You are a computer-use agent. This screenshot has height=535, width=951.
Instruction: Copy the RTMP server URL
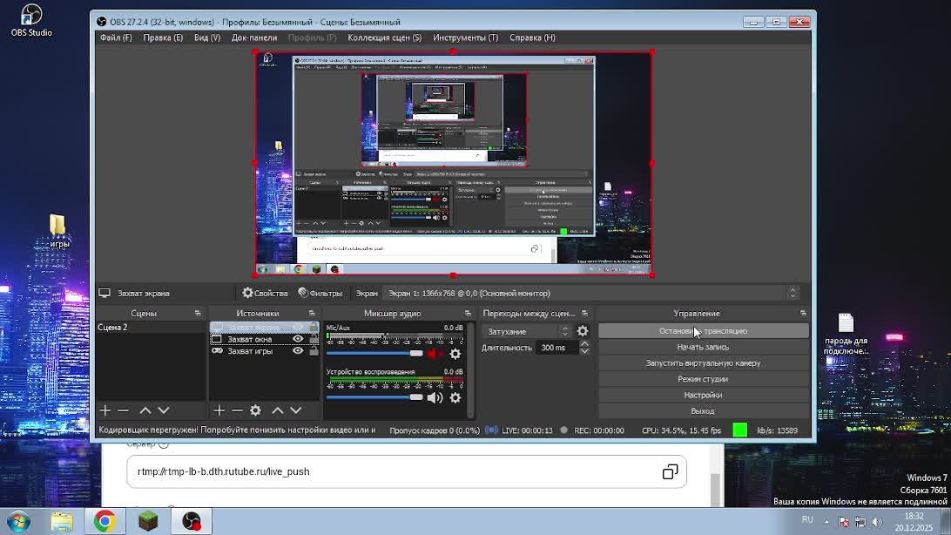[670, 471]
